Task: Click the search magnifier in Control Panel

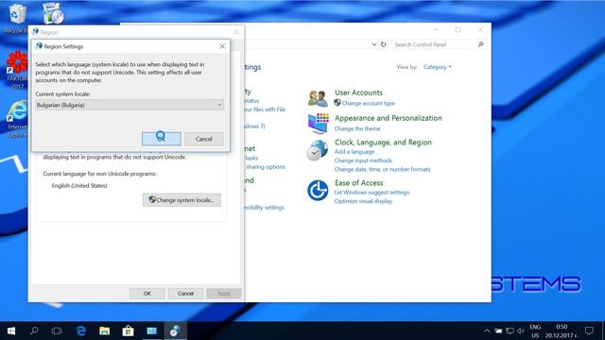Action: 481,44
